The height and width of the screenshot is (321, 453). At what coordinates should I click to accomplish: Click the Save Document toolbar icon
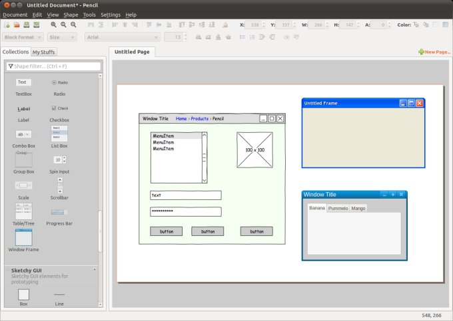click(25, 25)
